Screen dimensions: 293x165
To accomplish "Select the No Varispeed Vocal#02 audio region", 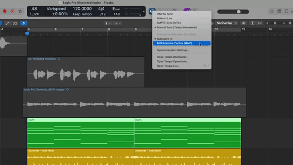I will tap(86, 72).
